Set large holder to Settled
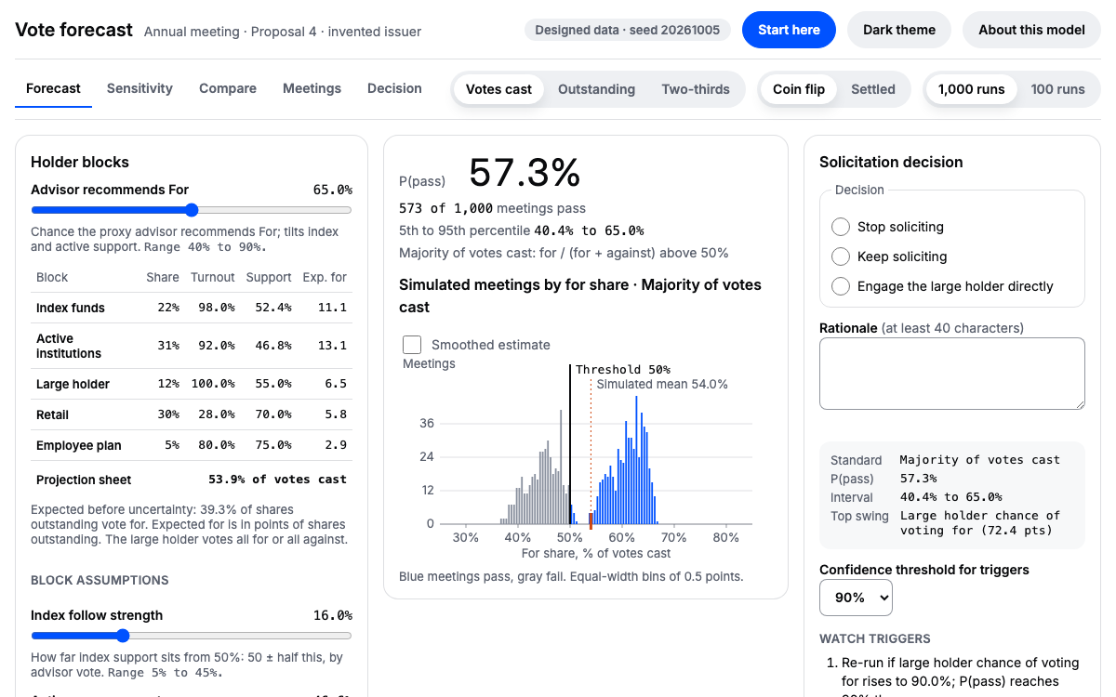Screen dimensions: 1116x697 [x=873, y=89]
